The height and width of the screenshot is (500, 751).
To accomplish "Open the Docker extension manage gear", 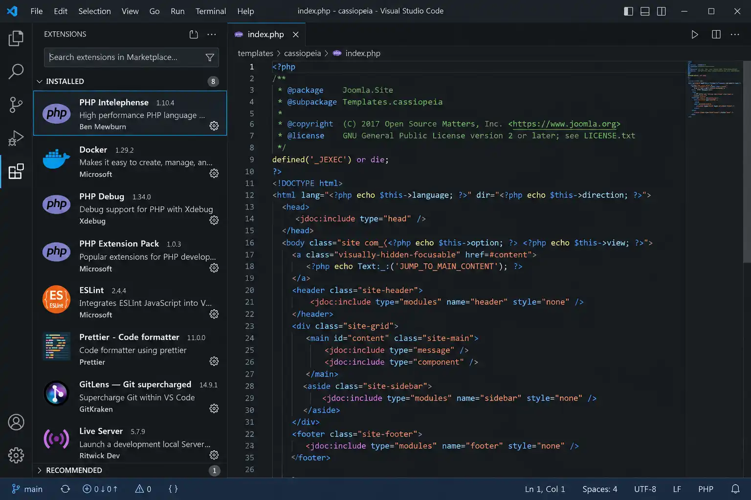I will point(214,173).
